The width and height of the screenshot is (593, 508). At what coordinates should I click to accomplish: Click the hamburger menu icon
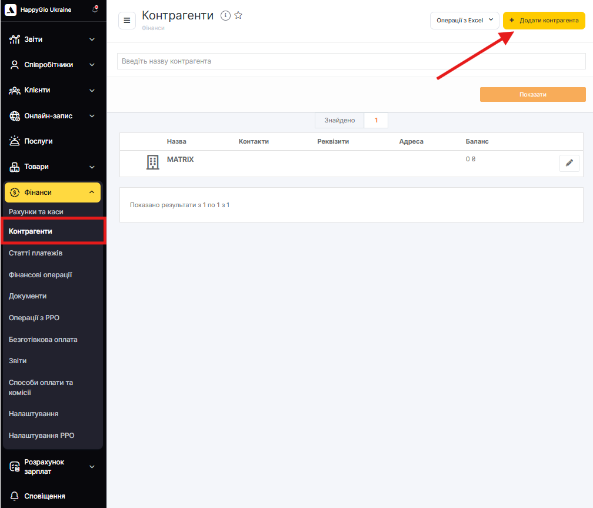point(127,20)
